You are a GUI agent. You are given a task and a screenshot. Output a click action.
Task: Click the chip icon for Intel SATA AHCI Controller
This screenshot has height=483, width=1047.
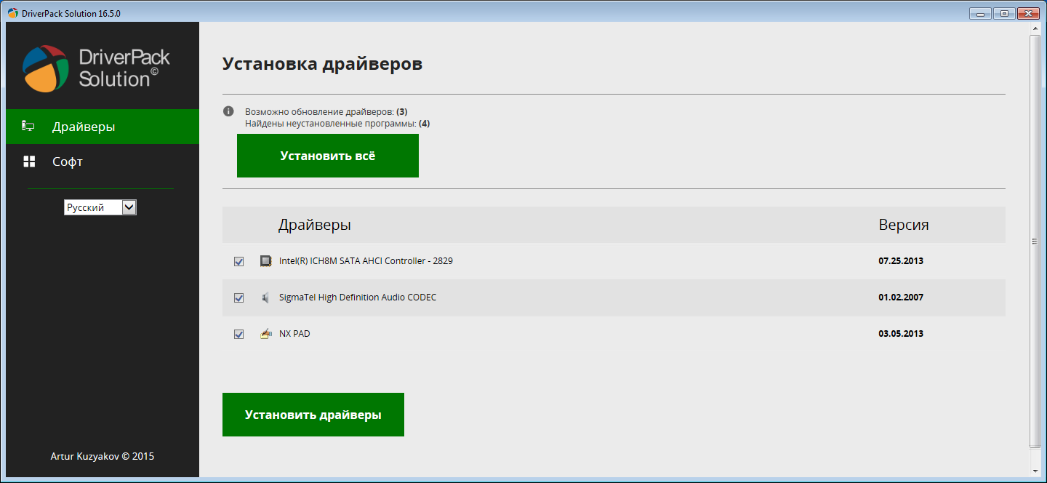(x=265, y=261)
